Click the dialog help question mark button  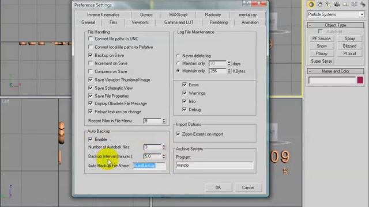coord(247,3)
